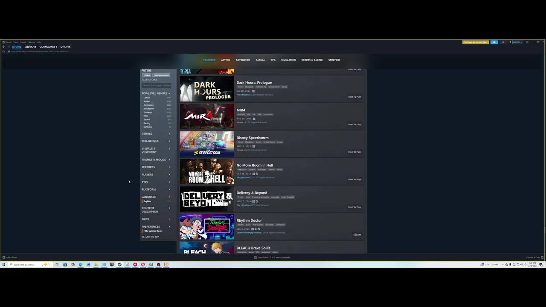The height and width of the screenshot is (307, 546).
Task: Expand the PLAYERS filter section
Action: [156, 174]
